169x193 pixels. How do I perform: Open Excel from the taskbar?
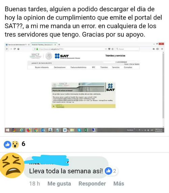(87, 130)
